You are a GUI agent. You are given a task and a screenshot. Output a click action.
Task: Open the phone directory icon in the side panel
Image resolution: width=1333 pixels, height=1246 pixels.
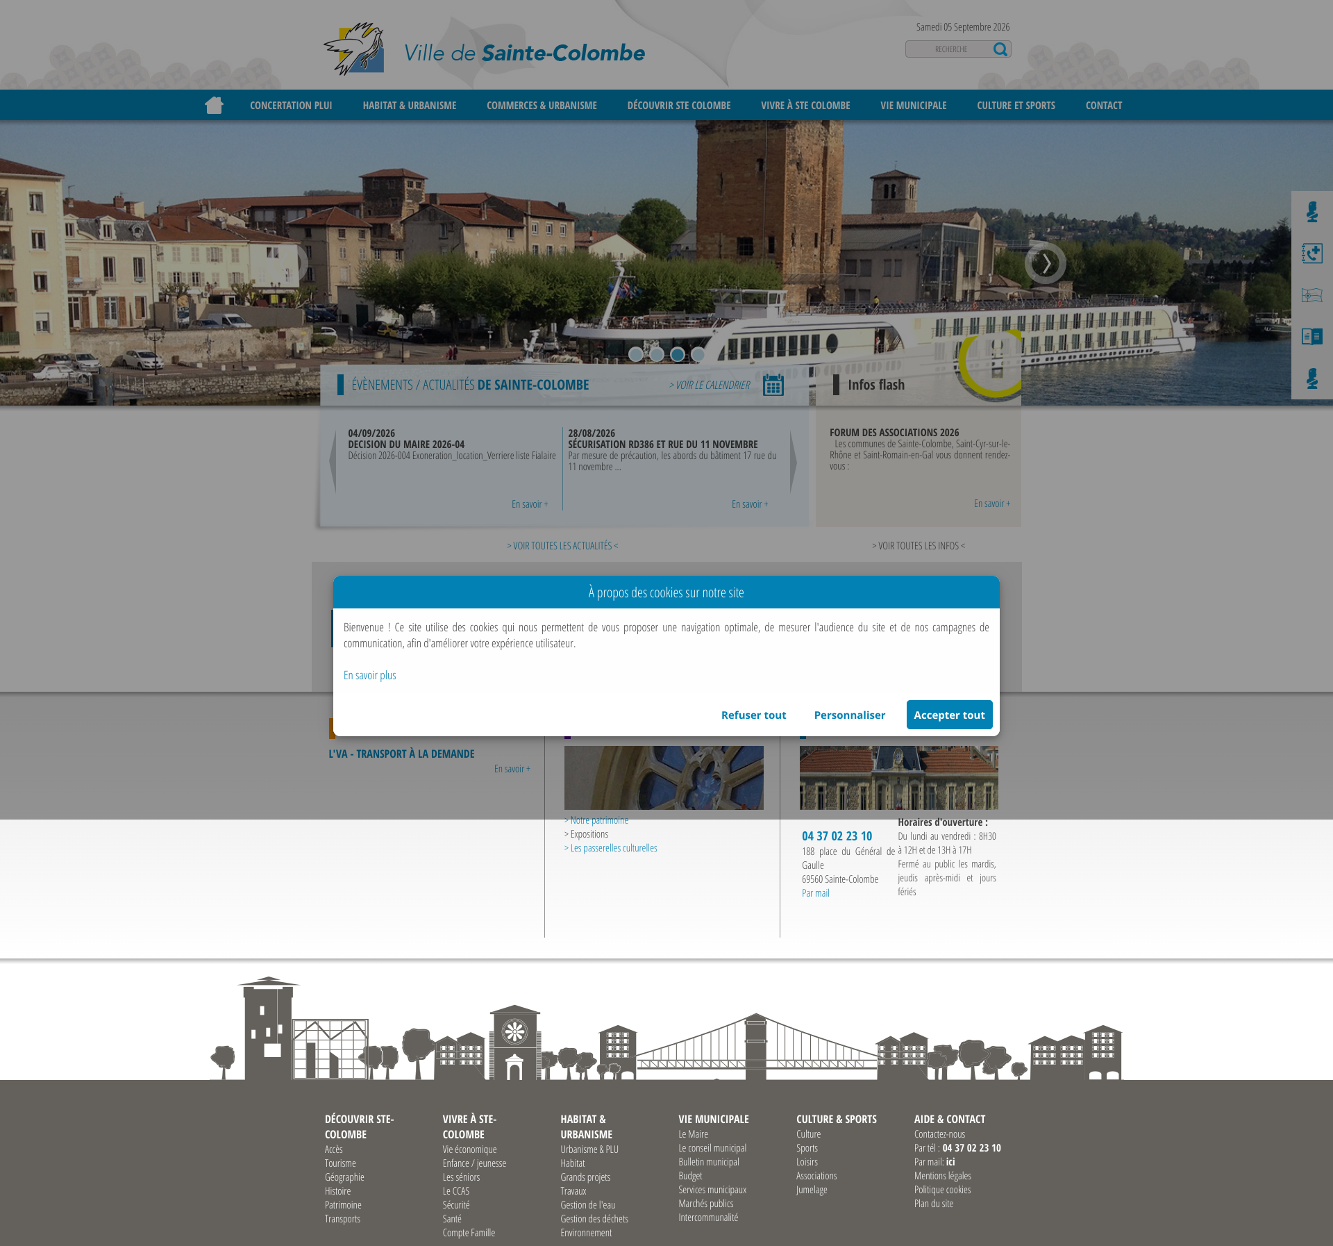coord(1311,254)
